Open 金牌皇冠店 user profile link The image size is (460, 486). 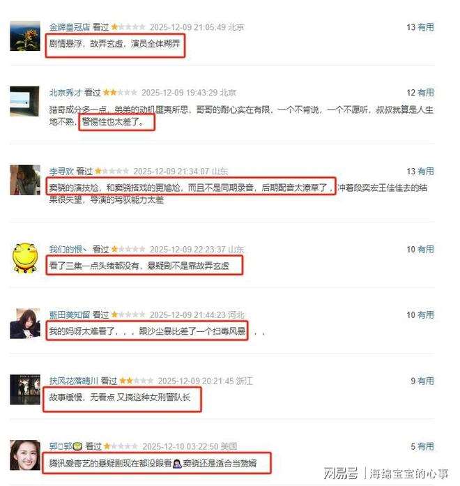point(70,27)
